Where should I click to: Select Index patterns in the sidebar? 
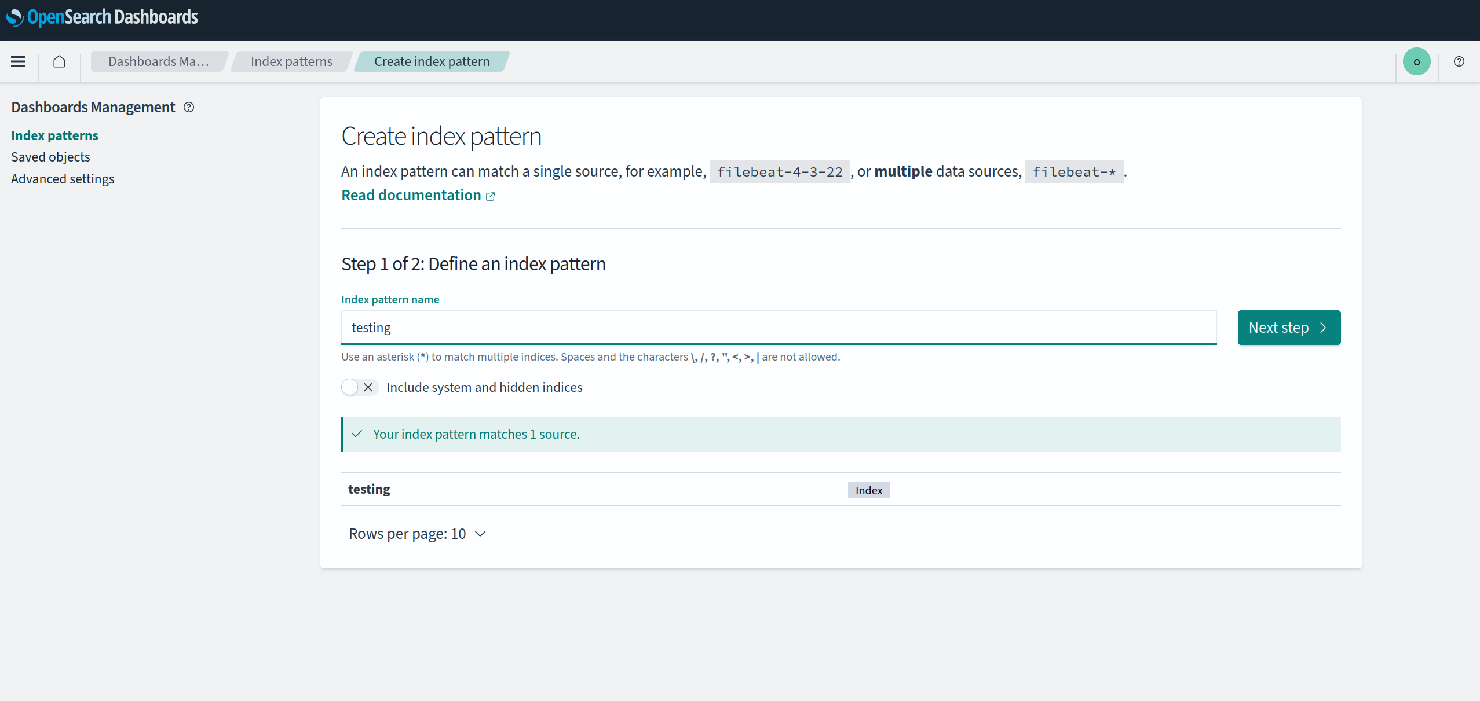coord(54,135)
